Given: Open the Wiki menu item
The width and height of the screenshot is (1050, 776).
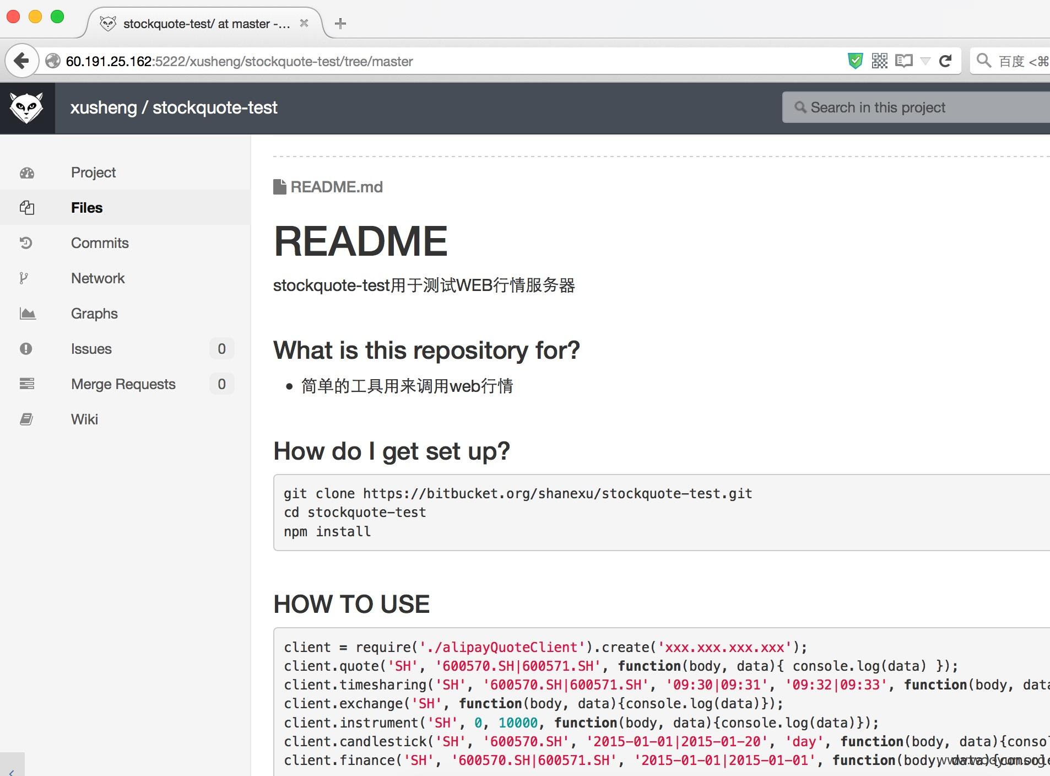Looking at the screenshot, I should tap(125, 419).
